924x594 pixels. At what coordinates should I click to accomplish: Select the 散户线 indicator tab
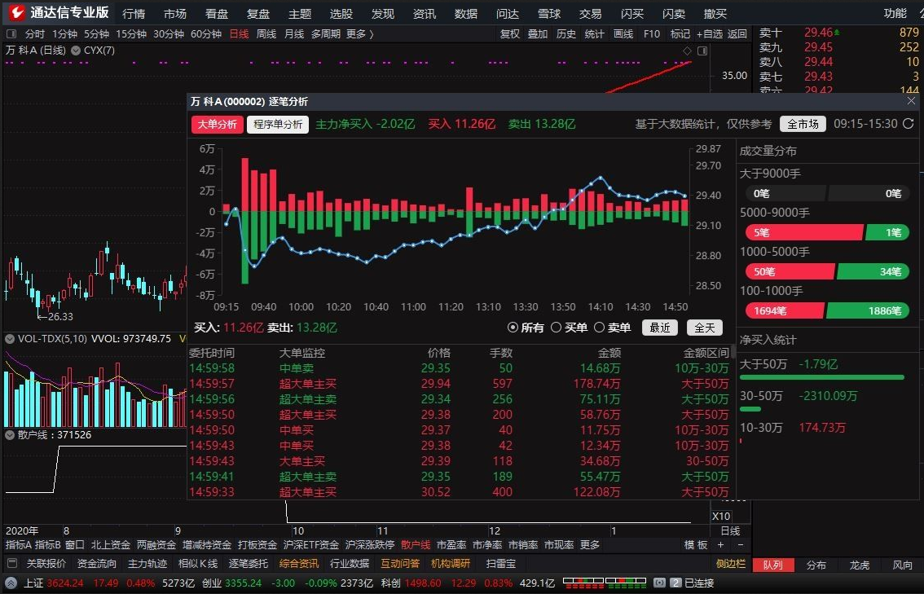coord(416,545)
